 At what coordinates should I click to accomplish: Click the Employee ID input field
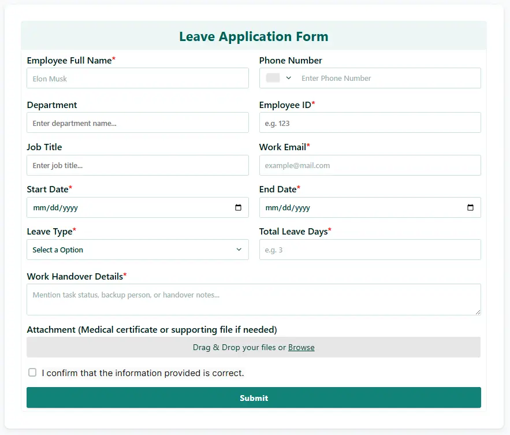(370, 122)
